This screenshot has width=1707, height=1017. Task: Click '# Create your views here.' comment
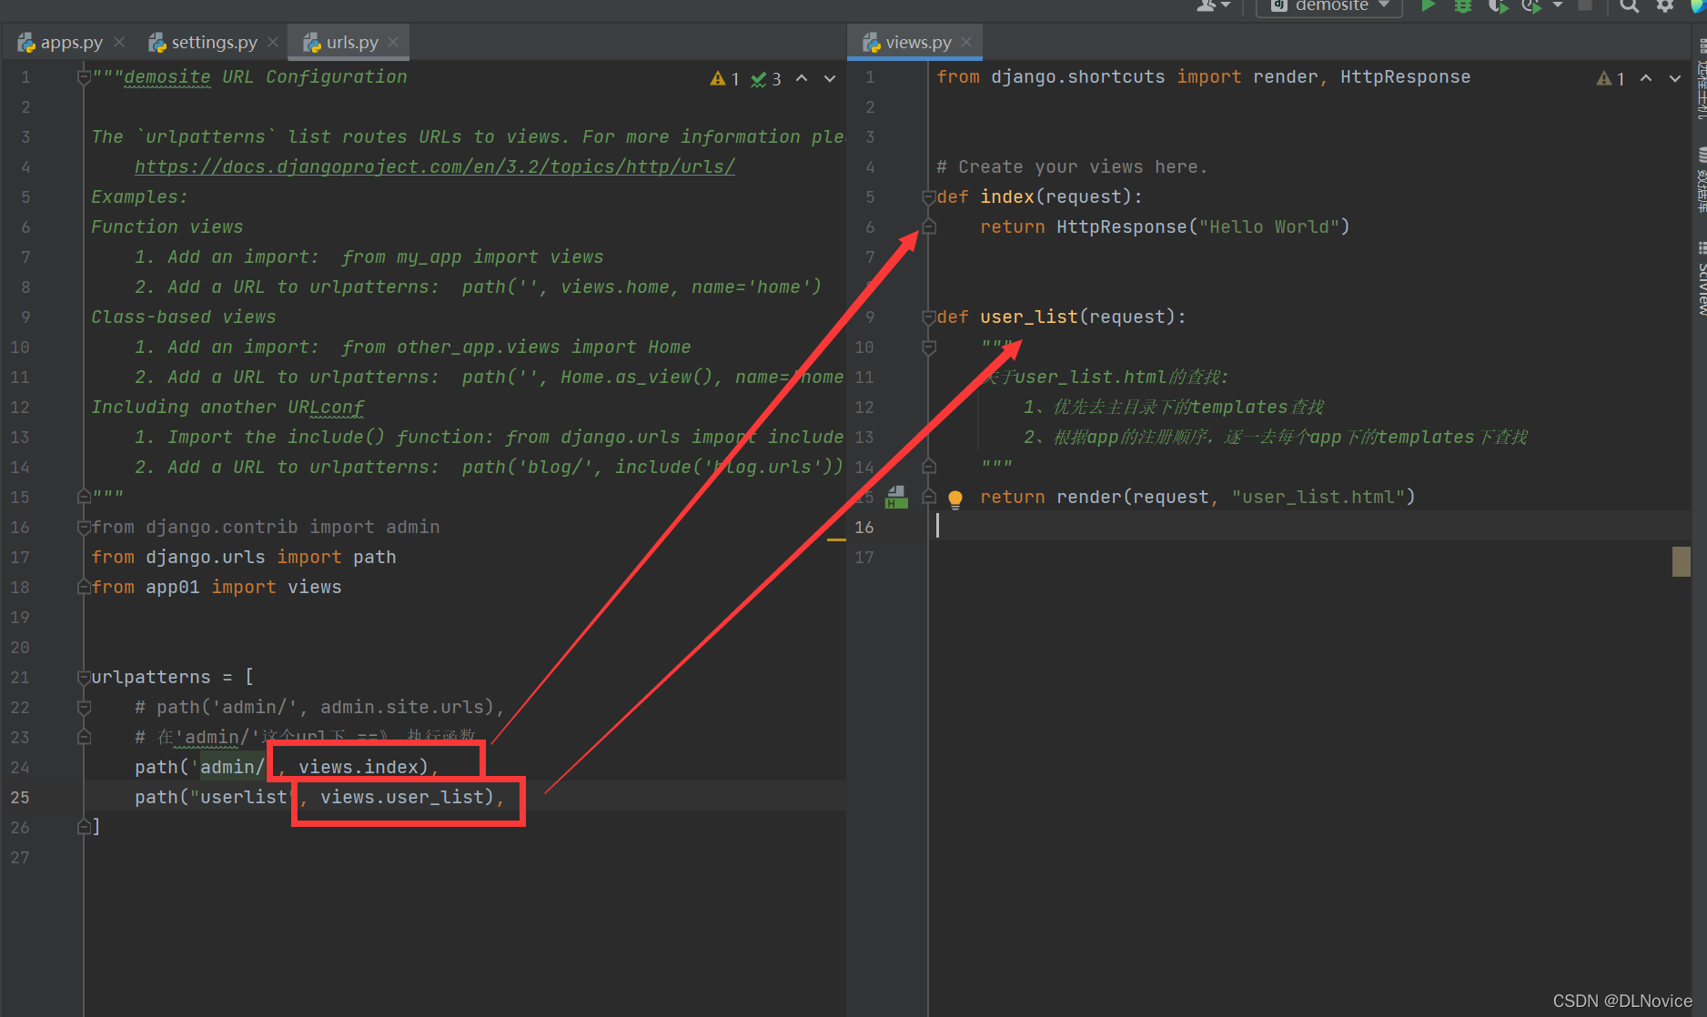point(1072,167)
